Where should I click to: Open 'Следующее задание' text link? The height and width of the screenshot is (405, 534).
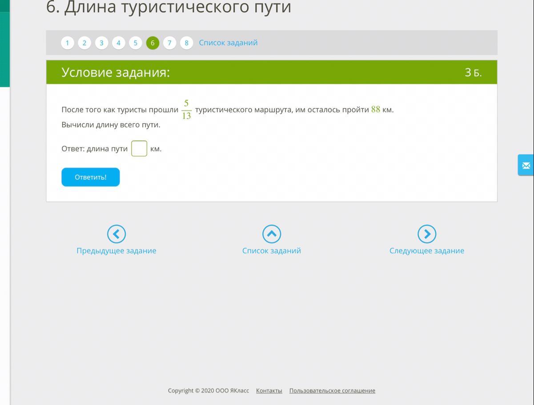coord(427,250)
